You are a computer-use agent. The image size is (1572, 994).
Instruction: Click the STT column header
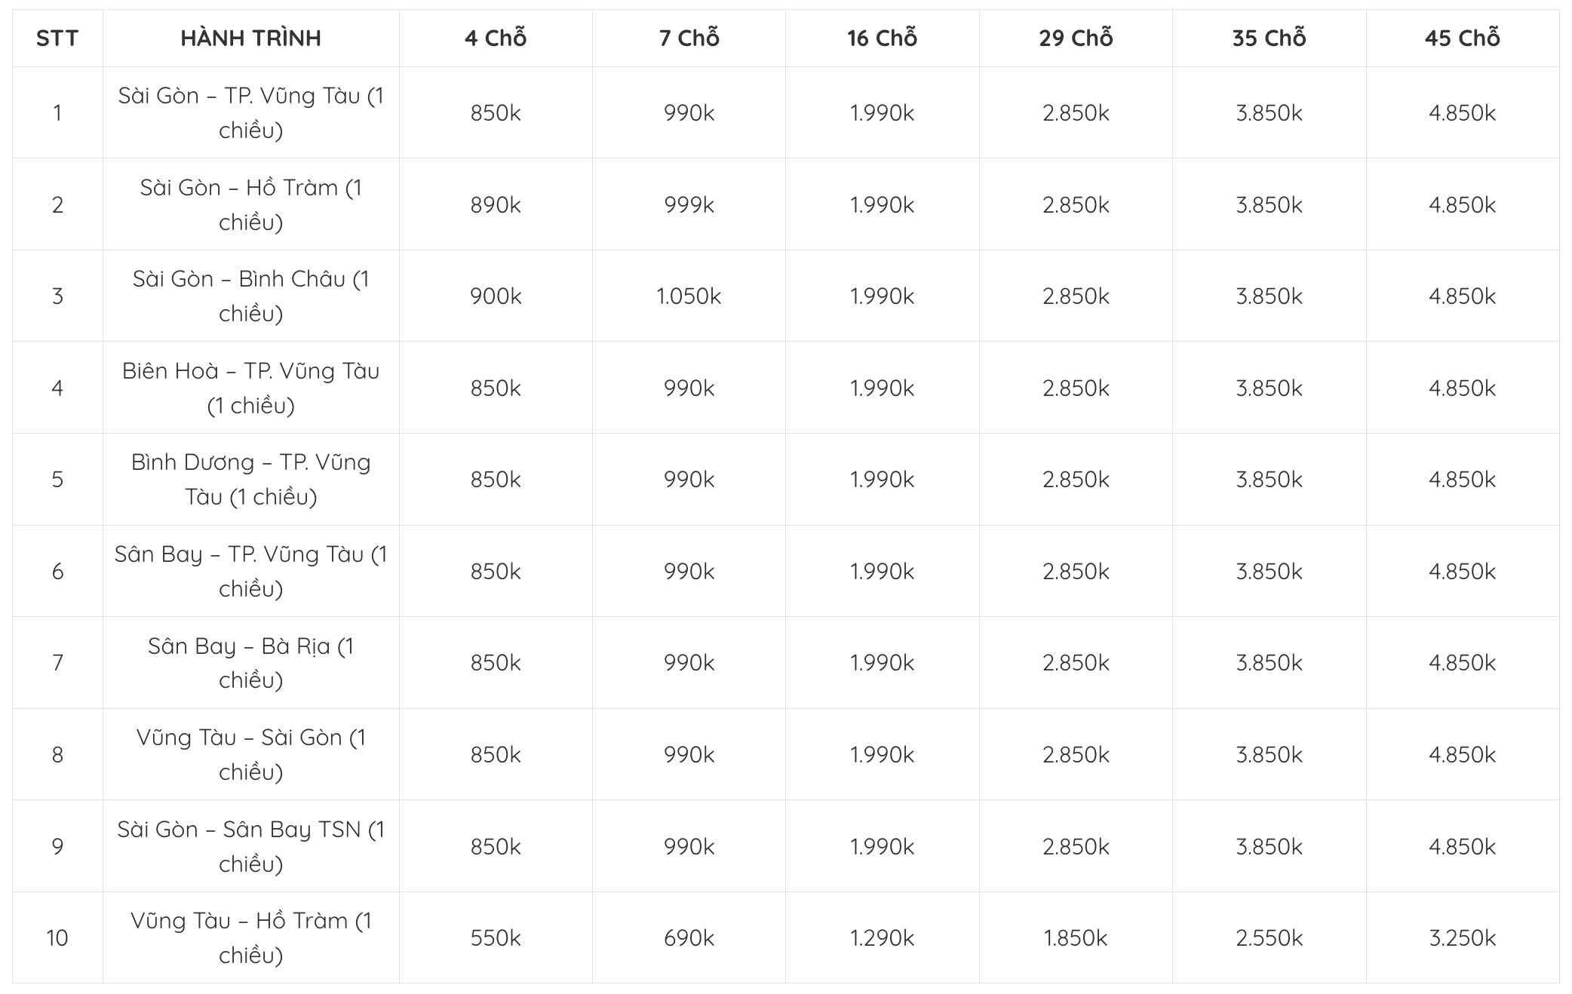[57, 38]
